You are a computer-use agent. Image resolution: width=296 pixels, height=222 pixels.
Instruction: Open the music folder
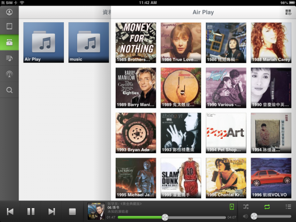click(x=89, y=43)
